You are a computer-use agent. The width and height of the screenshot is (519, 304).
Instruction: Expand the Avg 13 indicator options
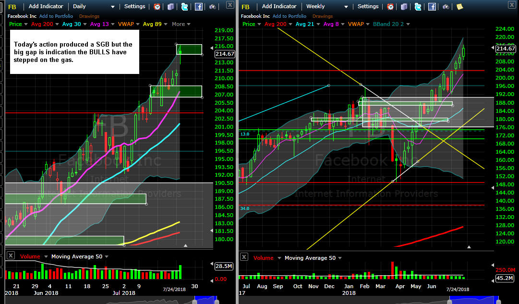pyautogui.click(x=112, y=24)
